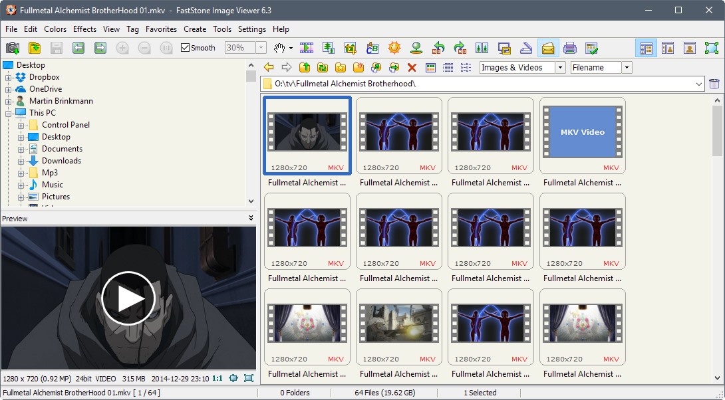Select the blue MKV Video placeholder thumbnail
Screen dimensions: 725x400
[x=582, y=136]
